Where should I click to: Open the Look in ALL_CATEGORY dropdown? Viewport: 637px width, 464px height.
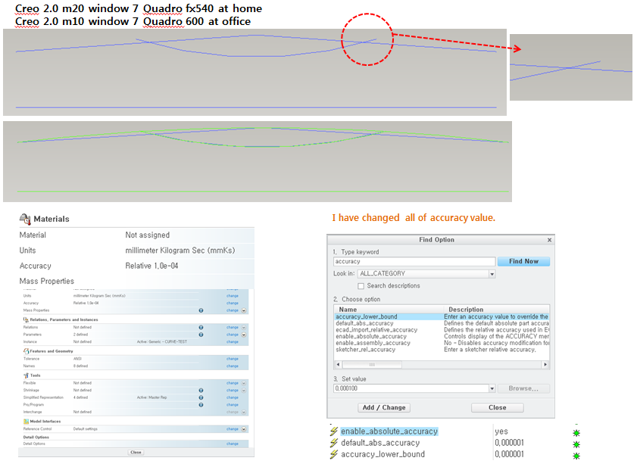pyautogui.click(x=492, y=274)
